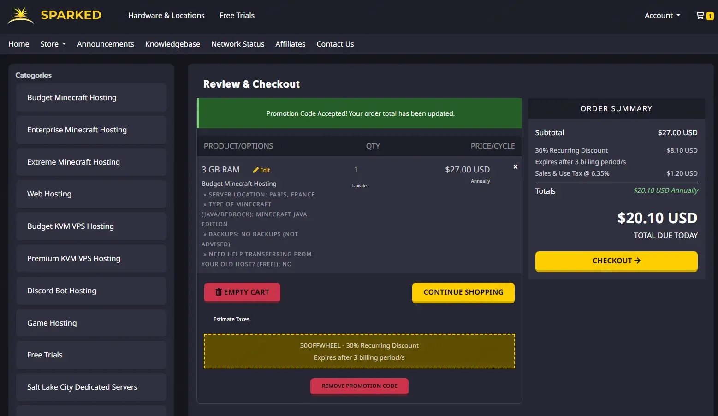Image resolution: width=718 pixels, height=416 pixels.
Task: Click the Server Location: Paris, France option
Action: (x=259, y=195)
